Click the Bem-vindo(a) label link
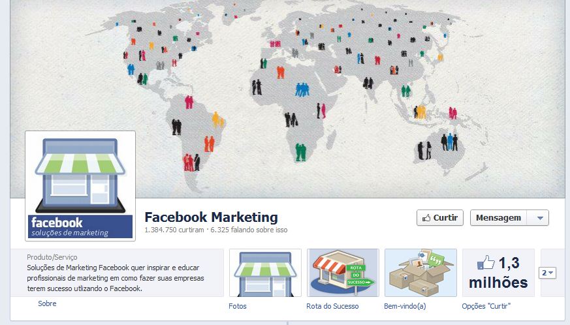 tap(405, 306)
